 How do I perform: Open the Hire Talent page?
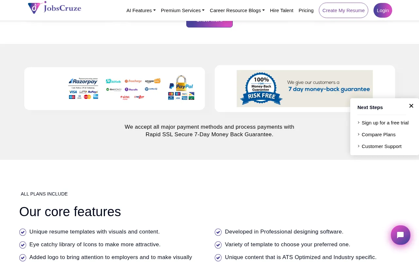coord(282,10)
